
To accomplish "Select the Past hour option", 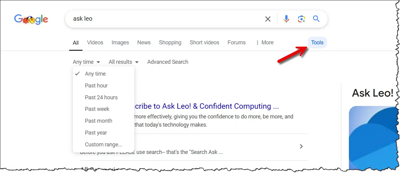I will point(96,86).
